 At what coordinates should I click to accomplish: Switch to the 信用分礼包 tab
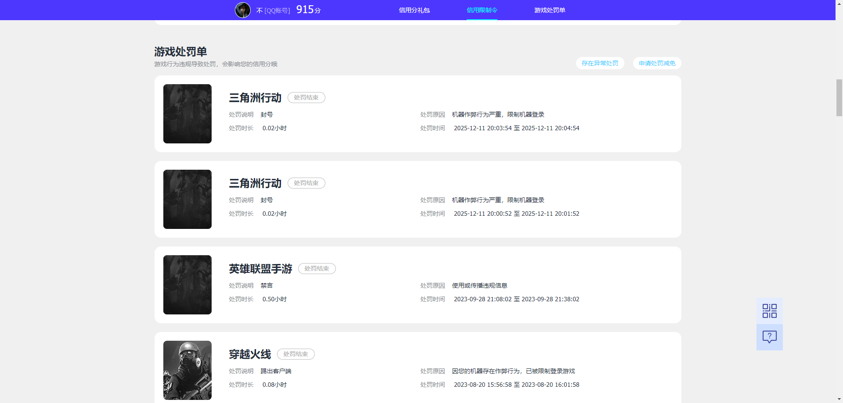point(414,10)
